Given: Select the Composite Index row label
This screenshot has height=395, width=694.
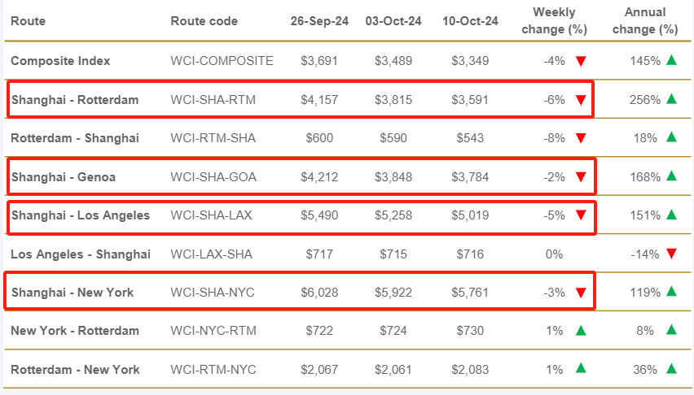Looking at the screenshot, I should pos(60,61).
